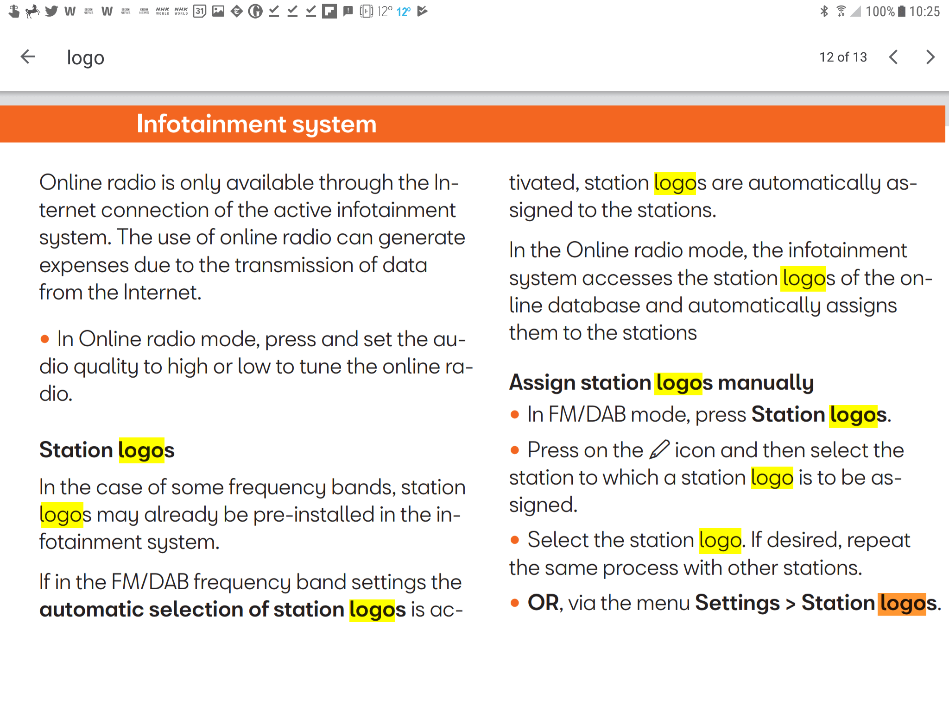The image size is (949, 711).
Task: Tap the battery icon in status bar
Action: tap(902, 11)
